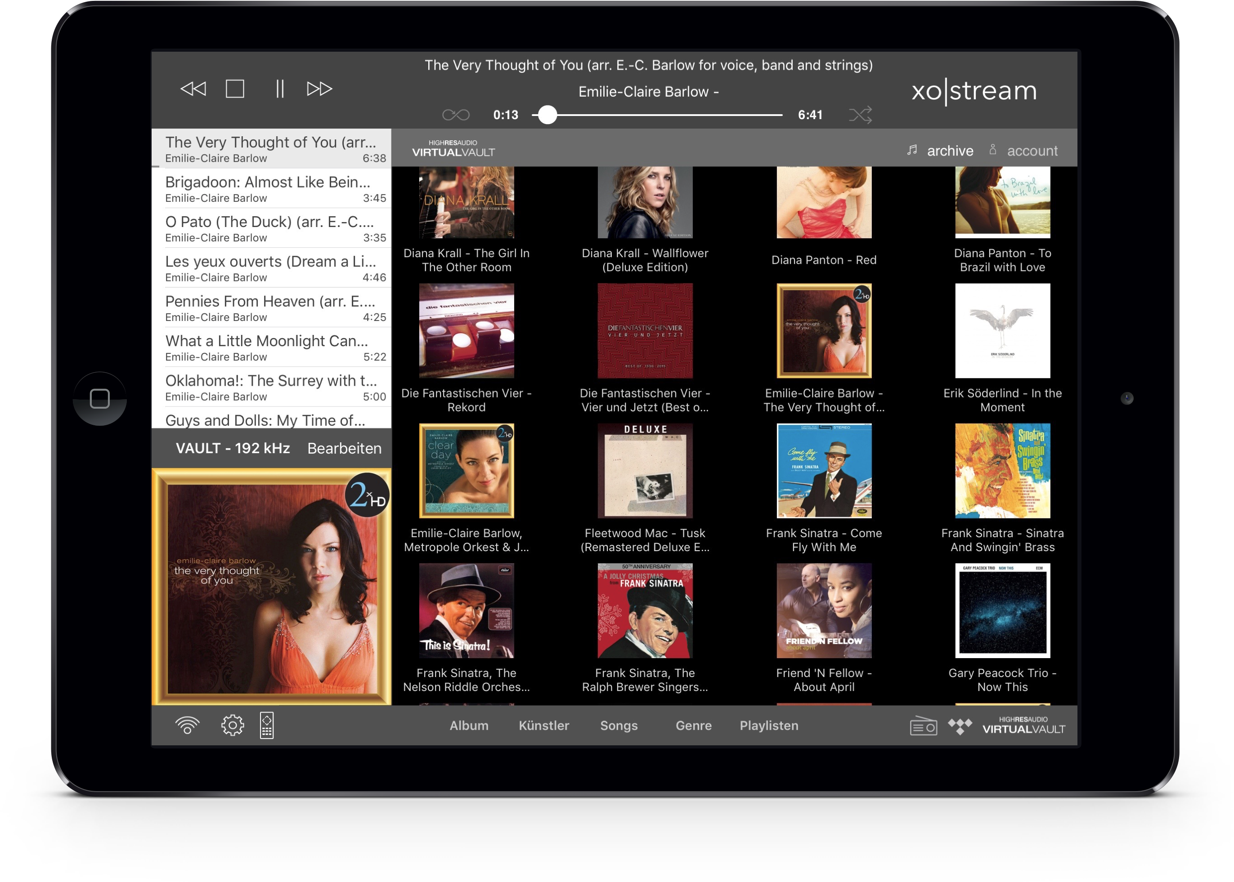Viewport: 1234px width, 882px height.
Task: Click the playback progress slider knob
Action: tap(547, 115)
